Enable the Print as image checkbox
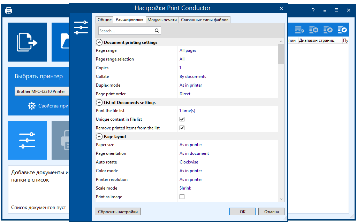The width and height of the screenshot is (357, 224). pyautogui.click(x=182, y=197)
